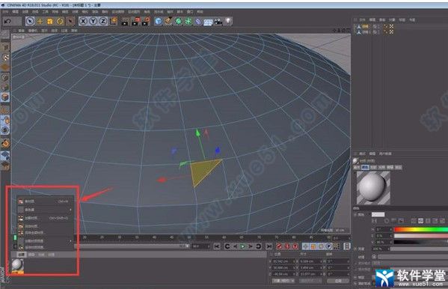This screenshot has width=448, height=289.
Task: Switch to Model mode in left sidebar
Action: pyautogui.click(x=5, y=47)
